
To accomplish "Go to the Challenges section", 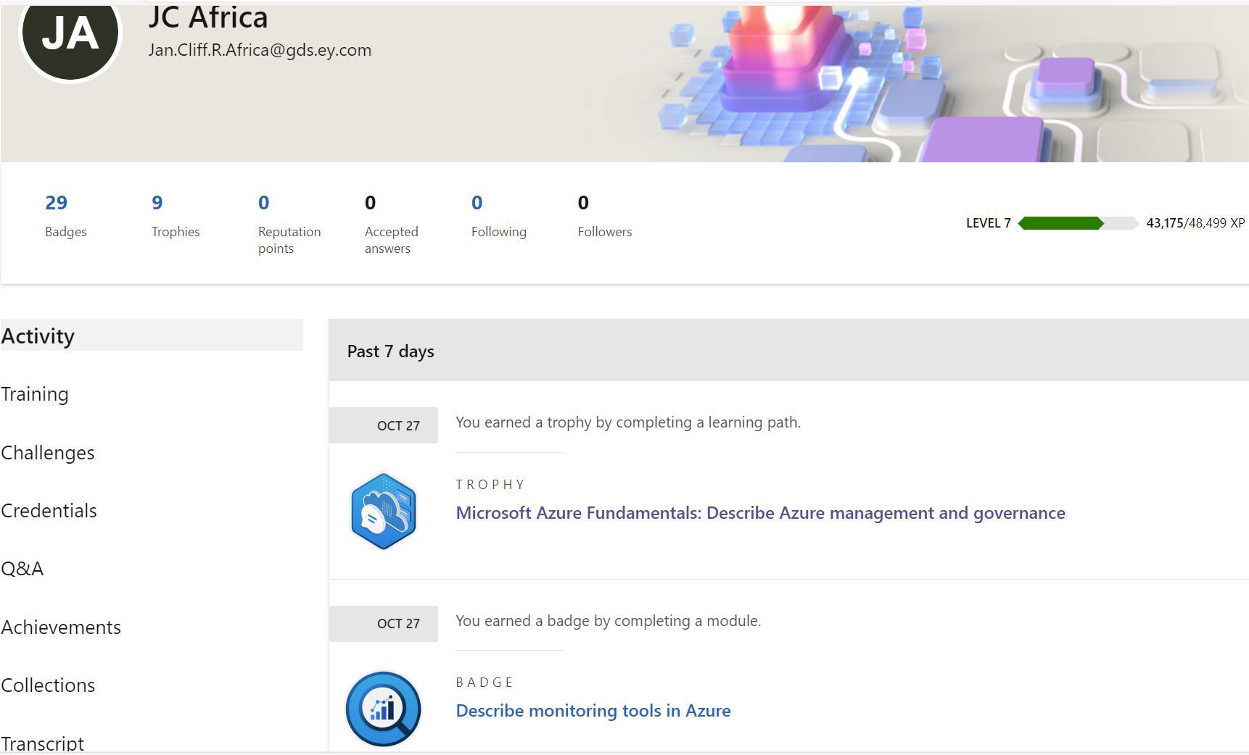I will pos(48,453).
